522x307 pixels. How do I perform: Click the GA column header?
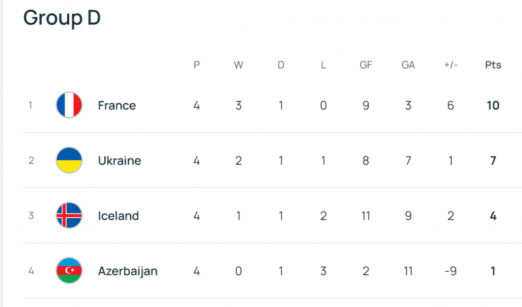click(408, 65)
